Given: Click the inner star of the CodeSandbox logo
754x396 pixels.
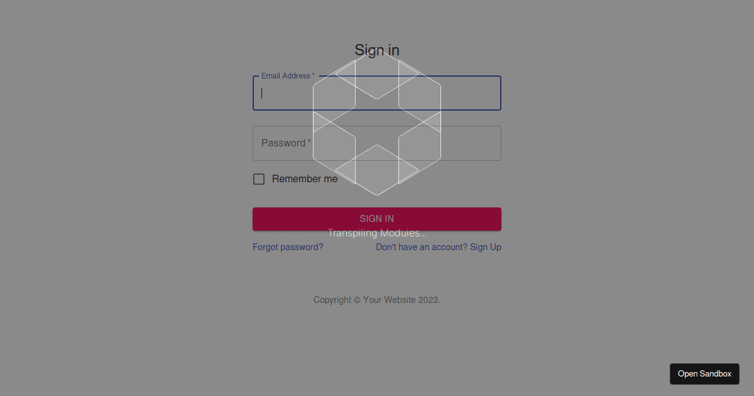Looking at the screenshot, I should coord(376,126).
